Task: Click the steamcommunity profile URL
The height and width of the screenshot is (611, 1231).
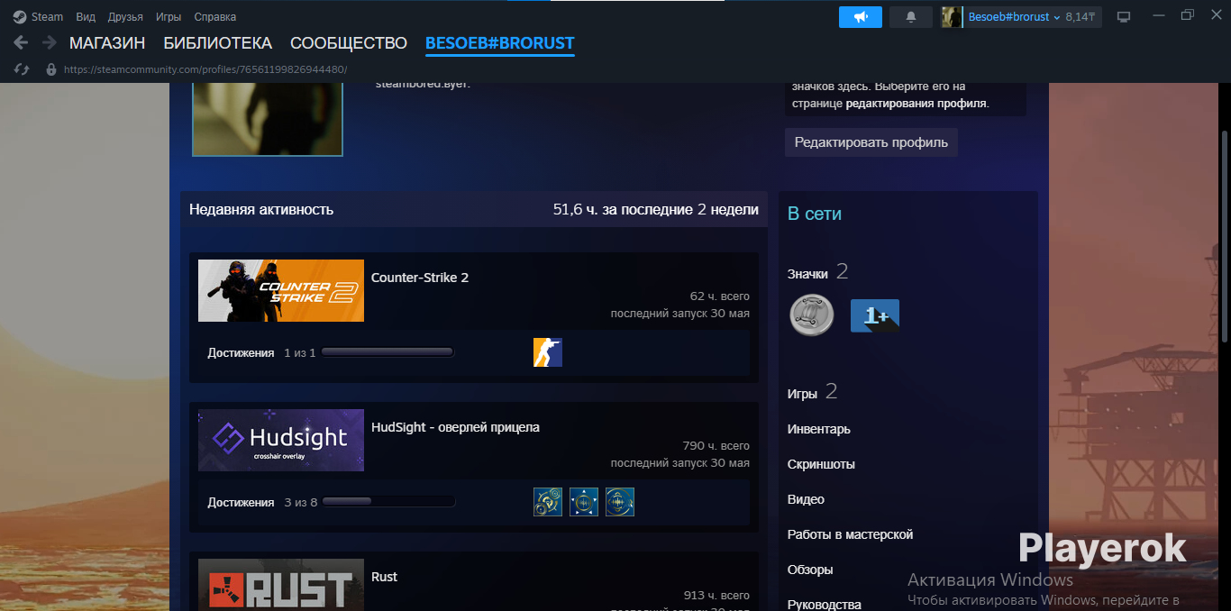Action: click(x=205, y=69)
